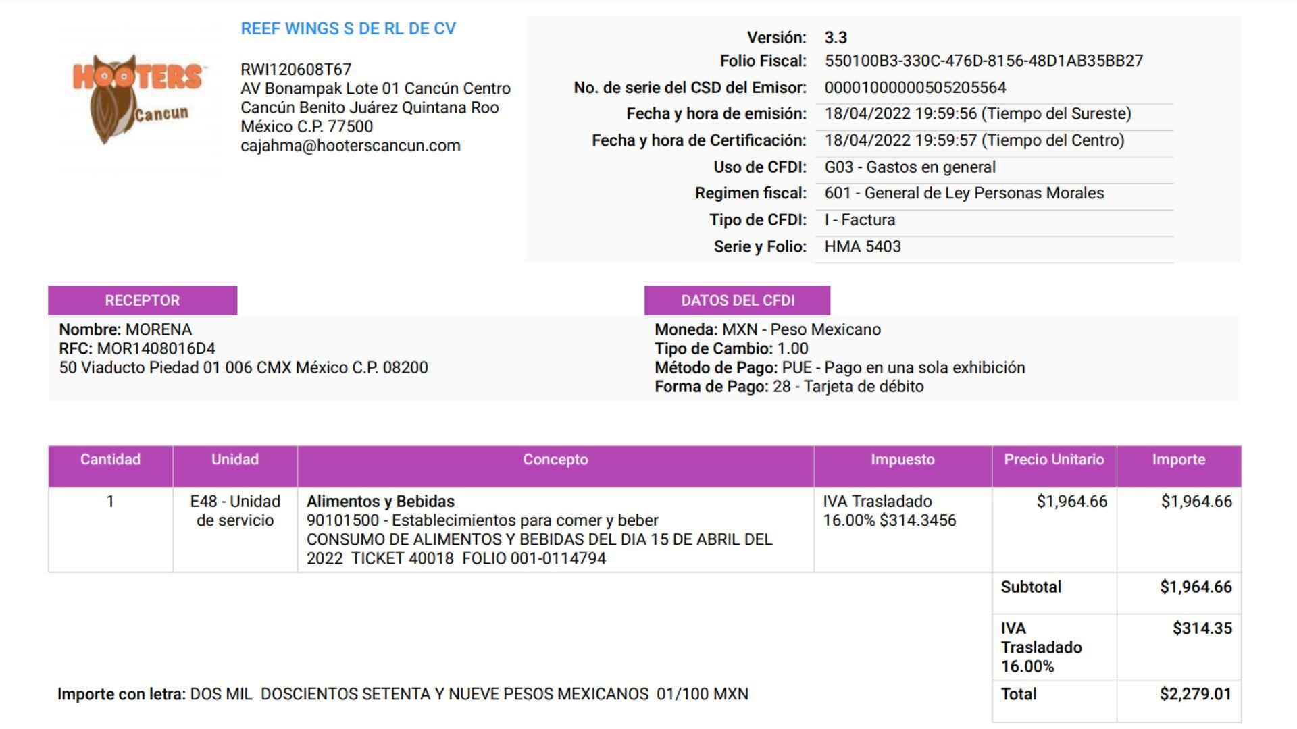Click the Serie y Folio value HMA 5403

(862, 247)
